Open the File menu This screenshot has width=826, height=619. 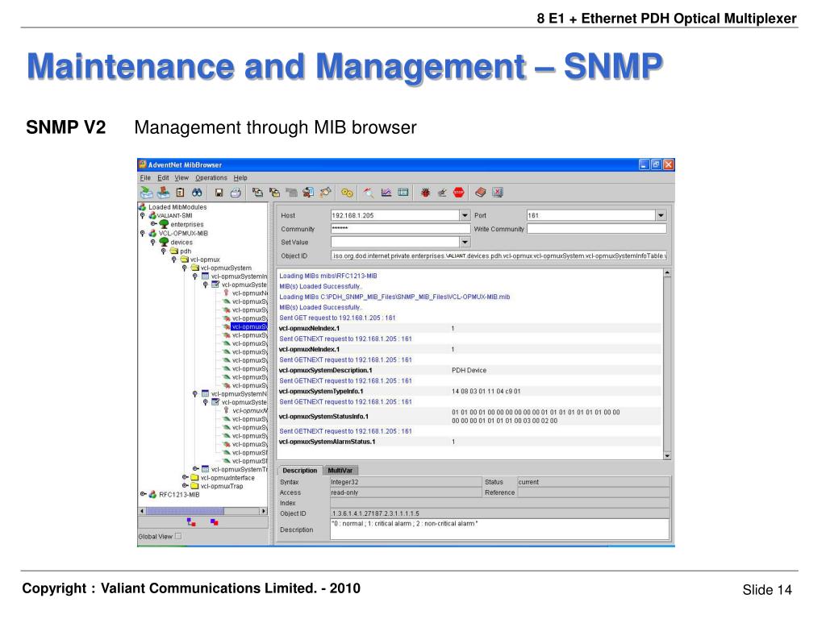coord(145,178)
